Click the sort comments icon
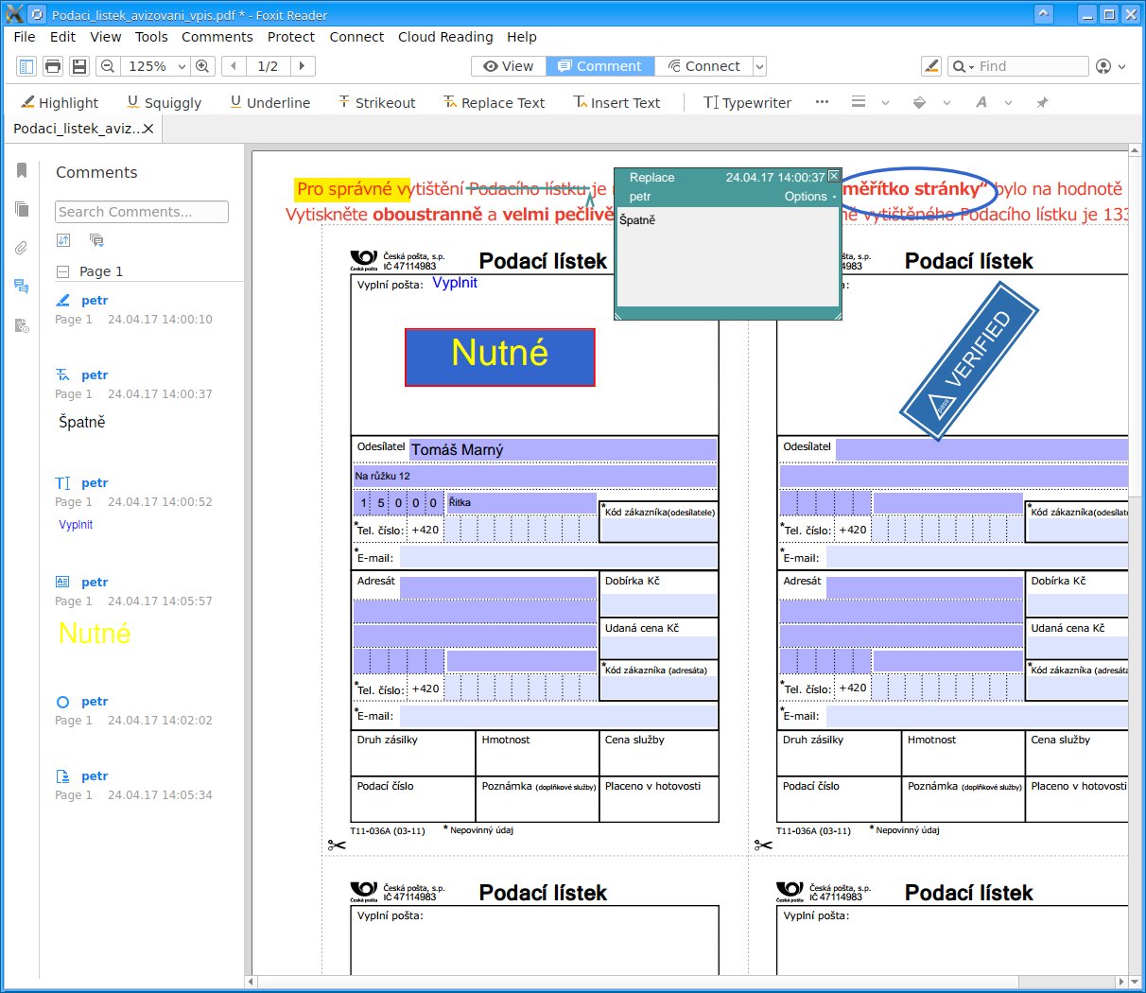The height and width of the screenshot is (993, 1146). (x=63, y=240)
